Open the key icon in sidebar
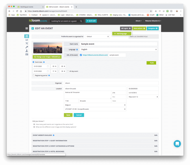190x165 pixels. [27, 47]
